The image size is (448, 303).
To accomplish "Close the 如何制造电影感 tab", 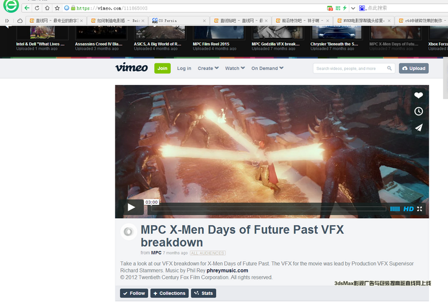I will [x=143, y=20].
